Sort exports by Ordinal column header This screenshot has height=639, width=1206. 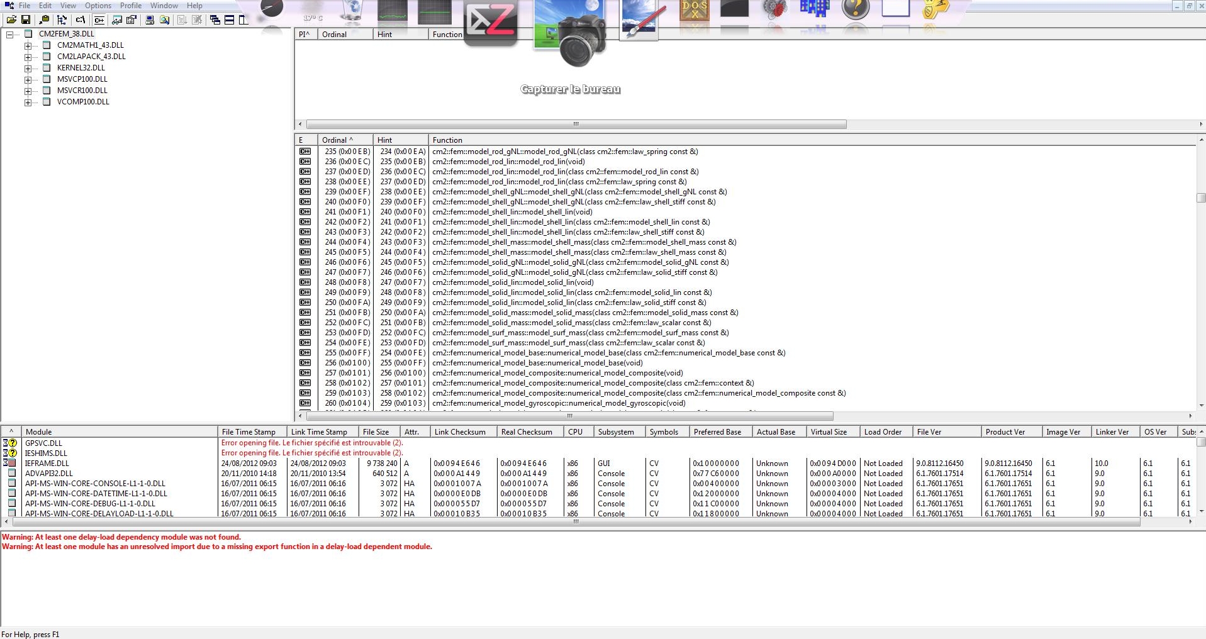coord(345,140)
